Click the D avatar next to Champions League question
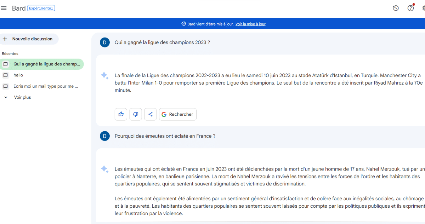 point(104,42)
